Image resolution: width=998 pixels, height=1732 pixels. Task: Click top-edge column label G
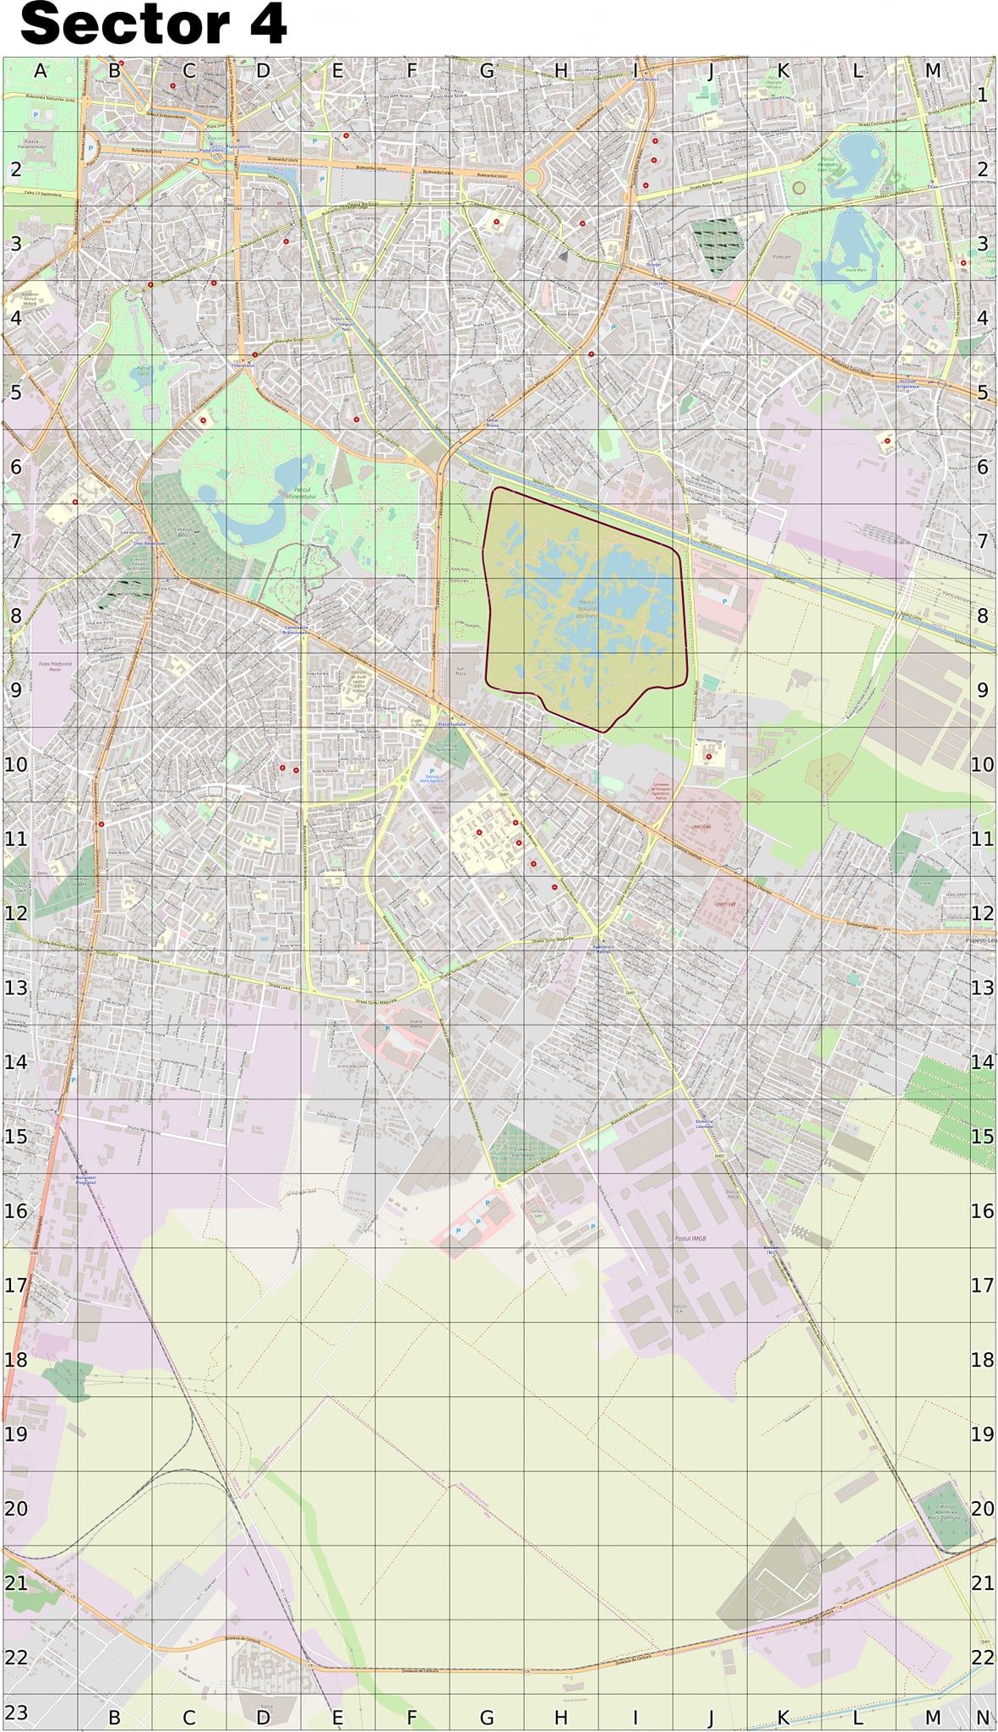(x=487, y=71)
